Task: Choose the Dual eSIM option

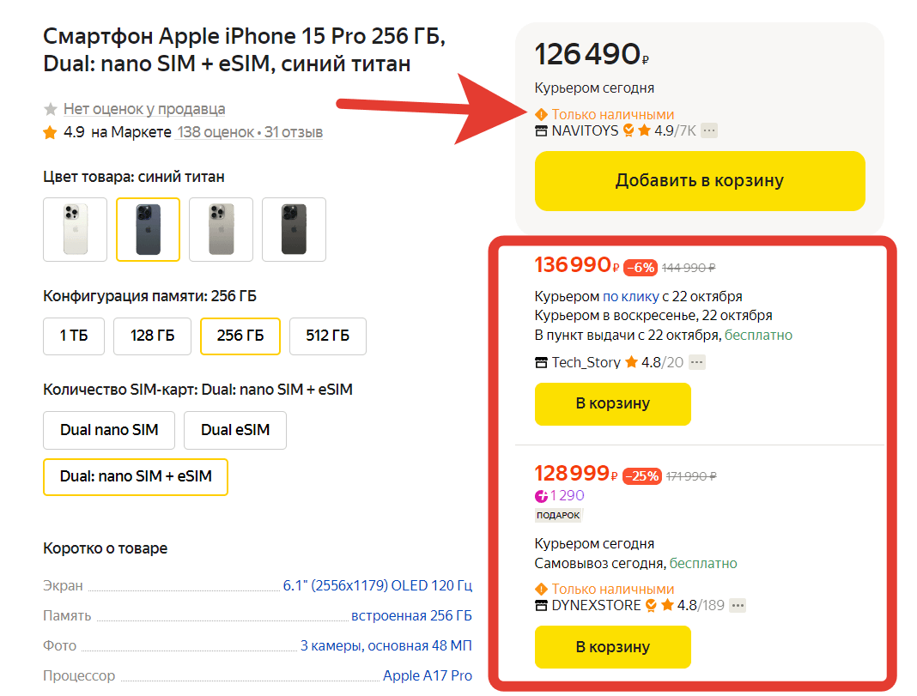Action: click(235, 430)
